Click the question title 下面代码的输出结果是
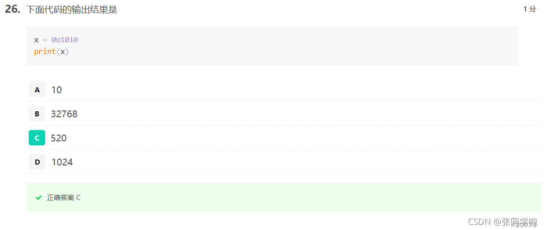Image resolution: width=544 pixels, height=230 pixels. pos(72,10)
